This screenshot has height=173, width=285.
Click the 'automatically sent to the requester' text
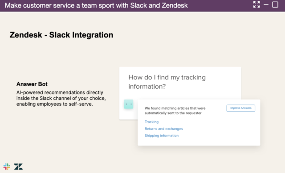pos(173,113)
